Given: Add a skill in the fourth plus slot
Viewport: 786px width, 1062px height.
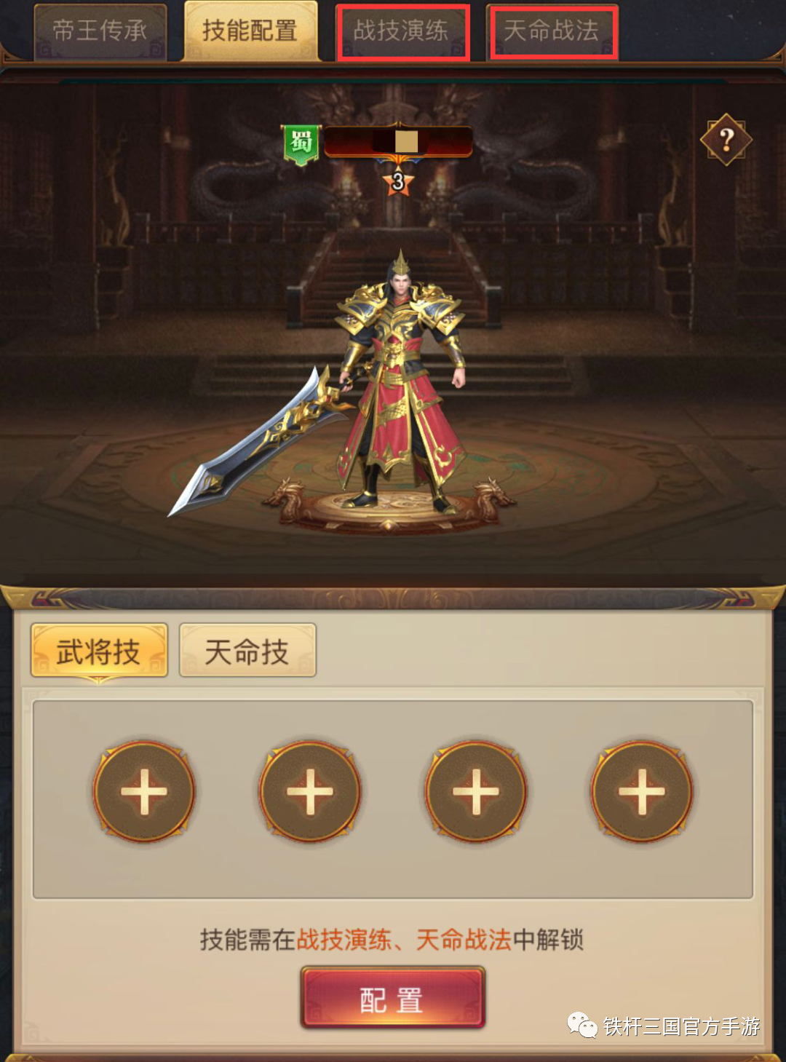Looking at the screenshot, I should tap(642, 791).
